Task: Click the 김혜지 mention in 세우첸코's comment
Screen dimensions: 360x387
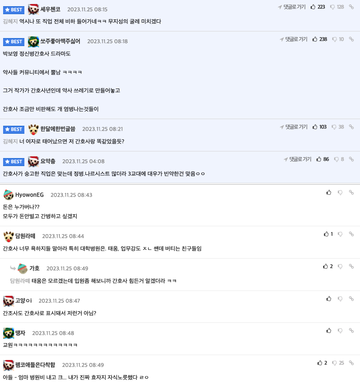Action: 10,21
